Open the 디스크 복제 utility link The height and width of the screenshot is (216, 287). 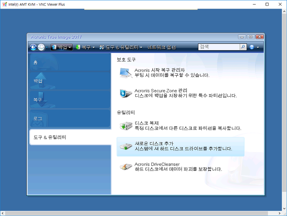coord(147,123)
